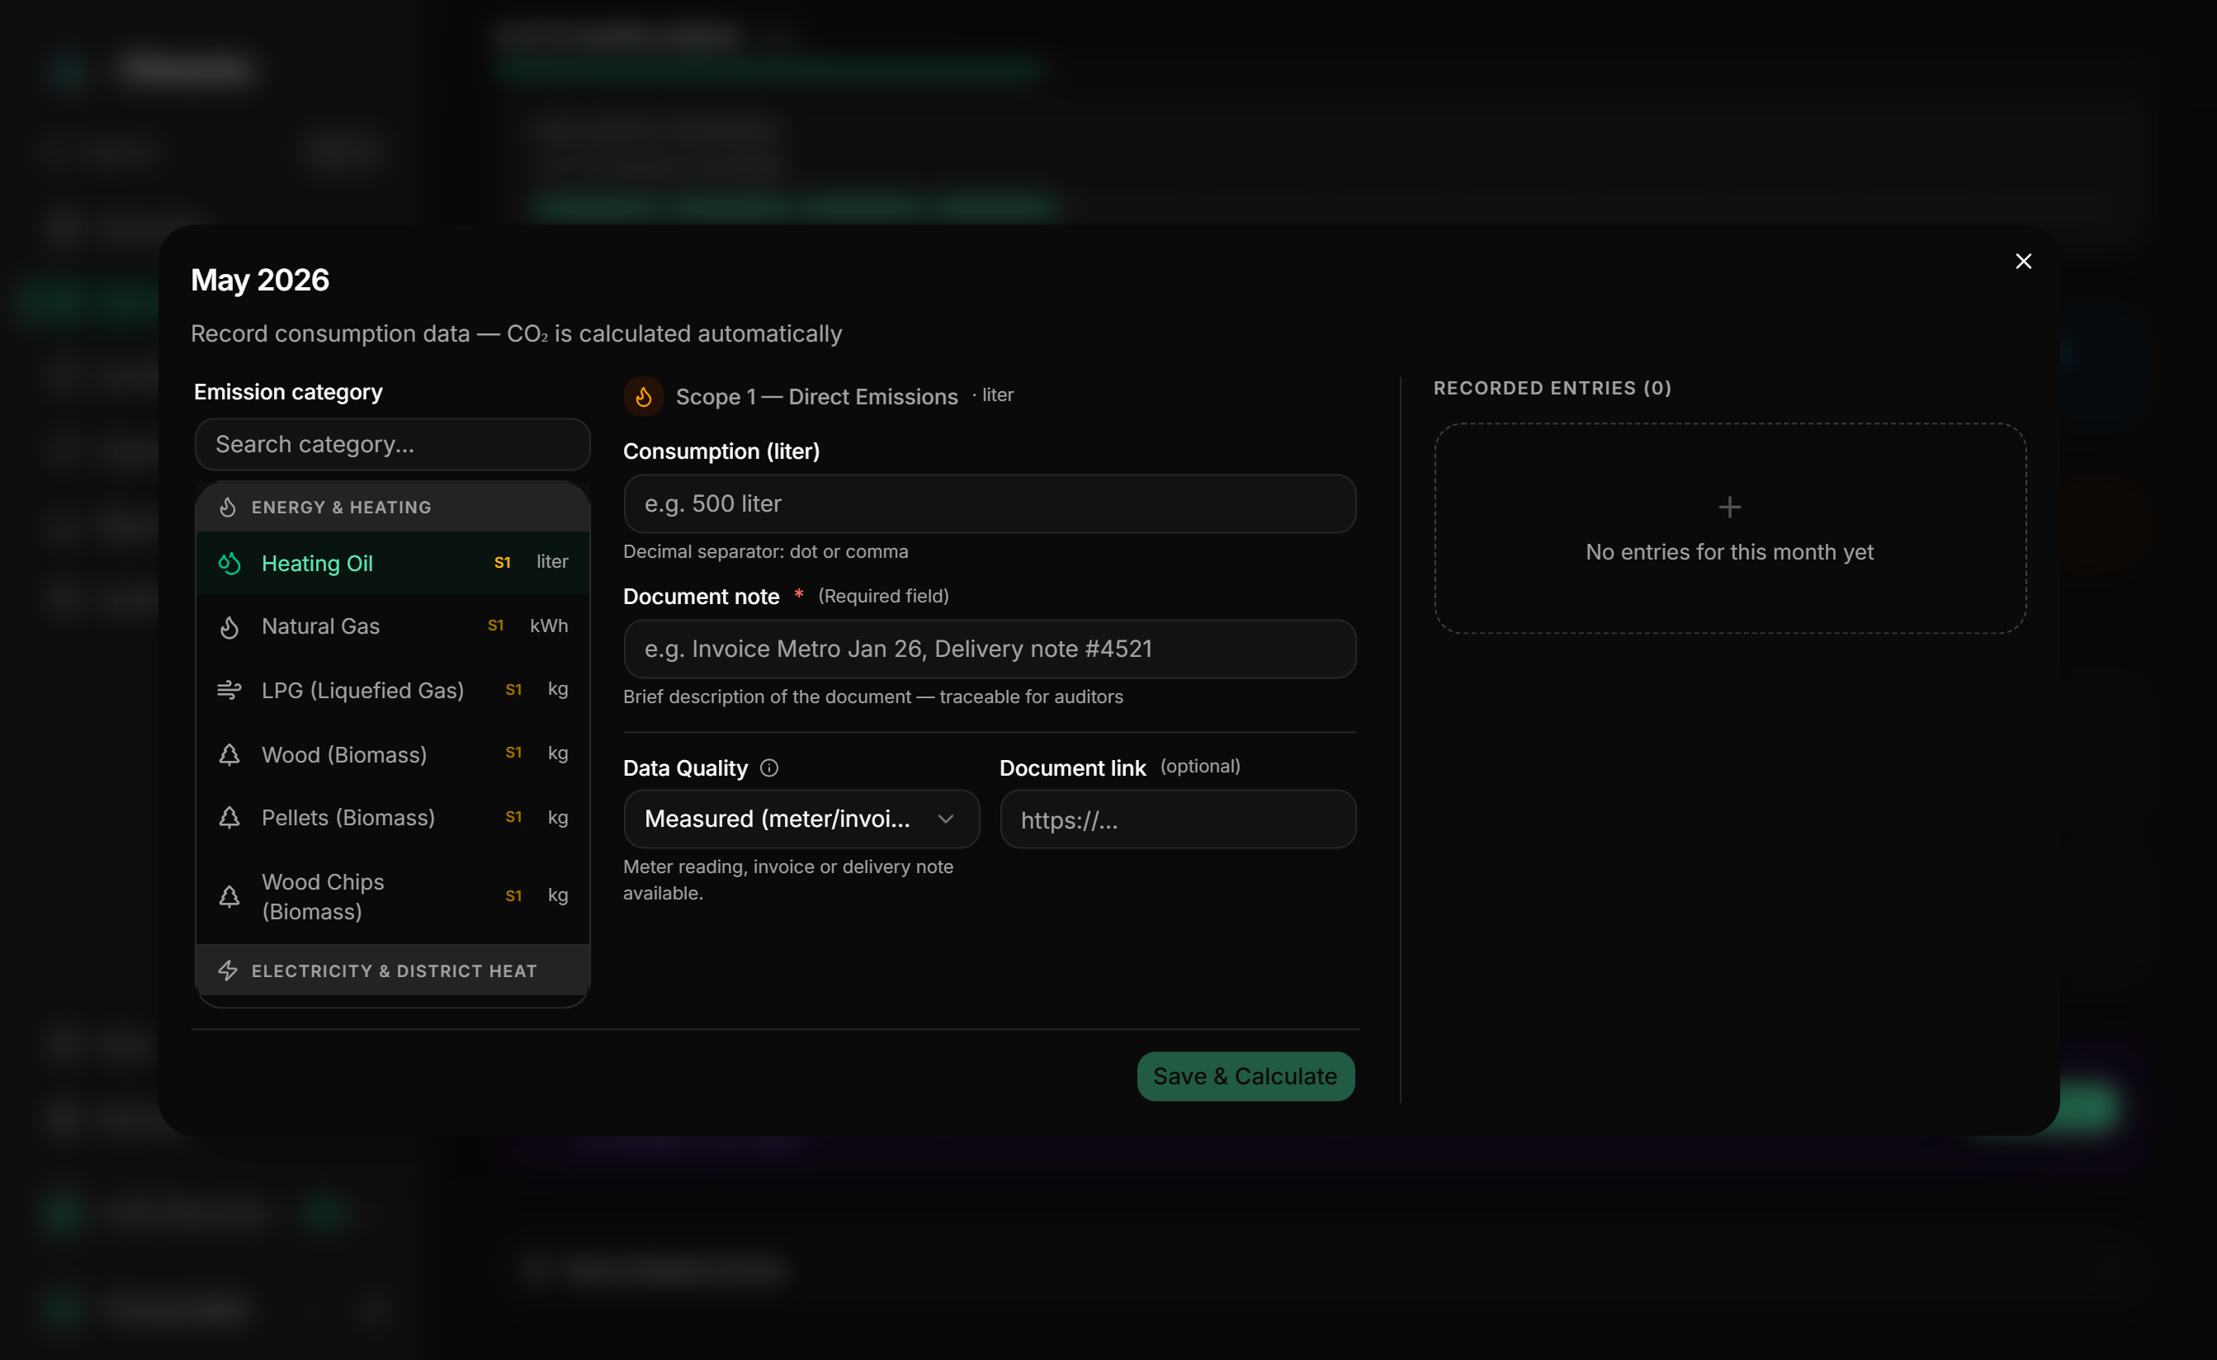
Task: Click the Pellets (Biomass) tree icon
Action: [x=229, y=818]
